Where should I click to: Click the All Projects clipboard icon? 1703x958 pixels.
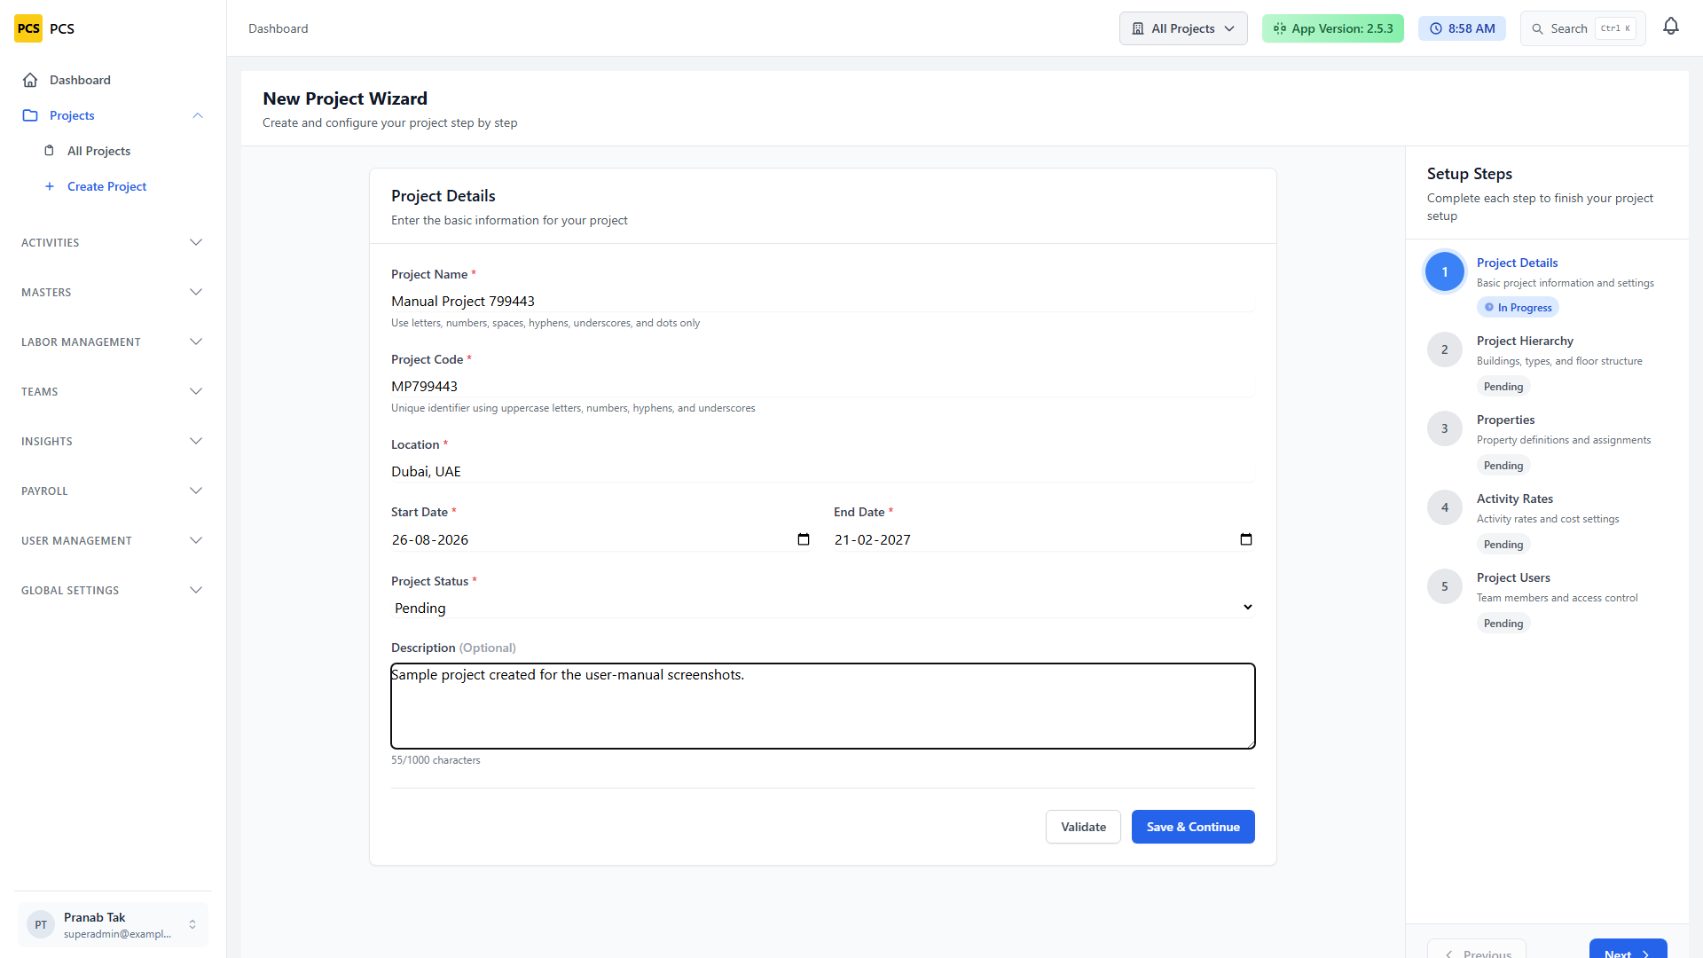50,151
